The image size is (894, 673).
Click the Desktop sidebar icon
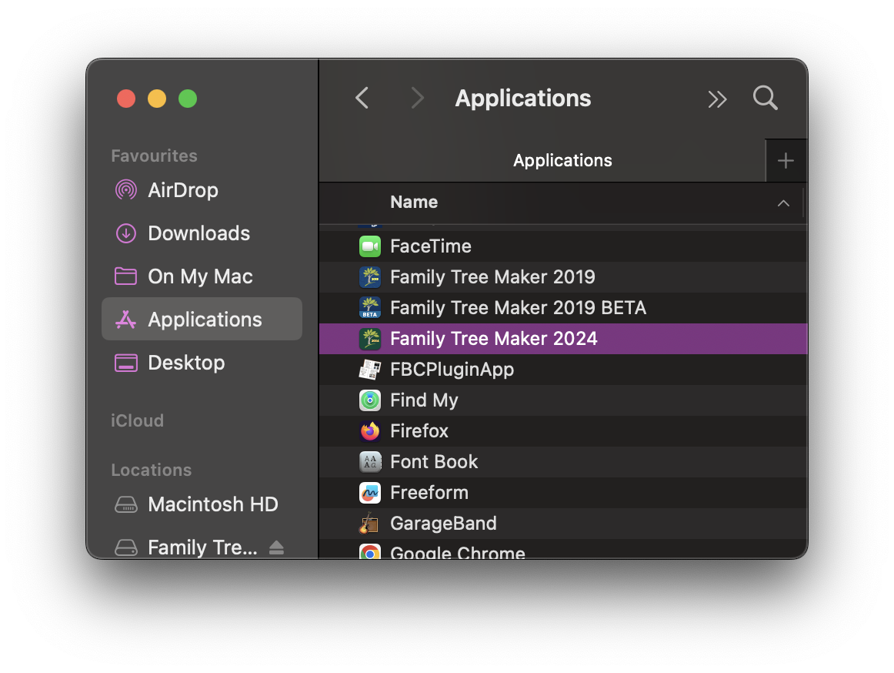126,363
